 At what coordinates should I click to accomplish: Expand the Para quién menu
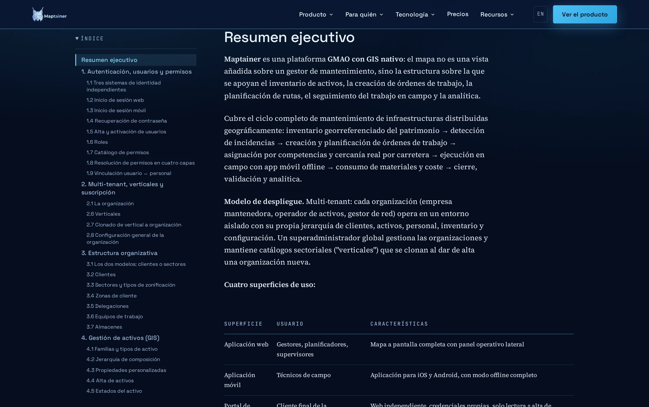click(364, 14)
